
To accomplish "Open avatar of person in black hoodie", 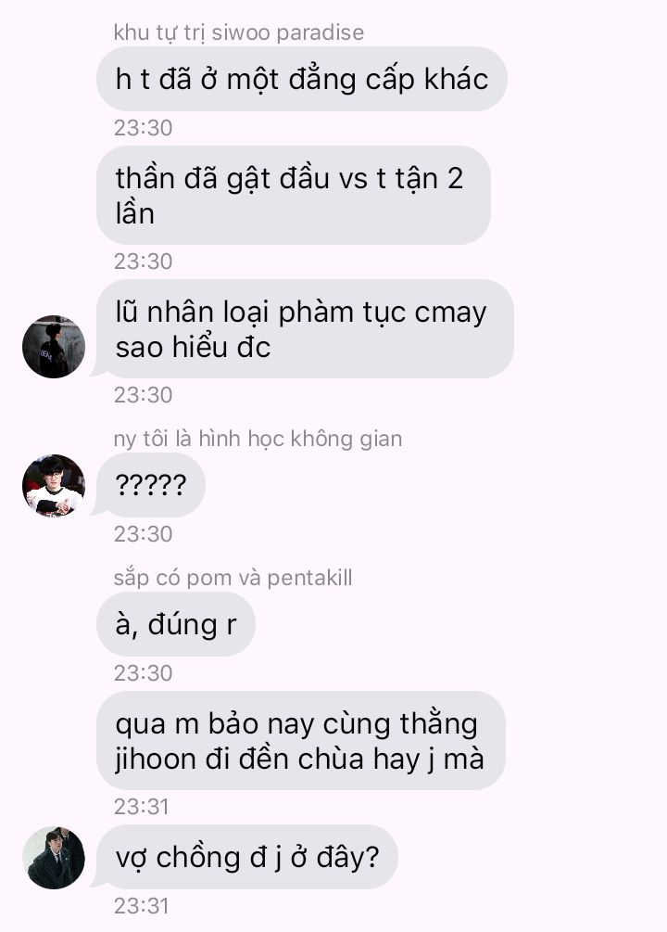I will (x=54, y=347).
